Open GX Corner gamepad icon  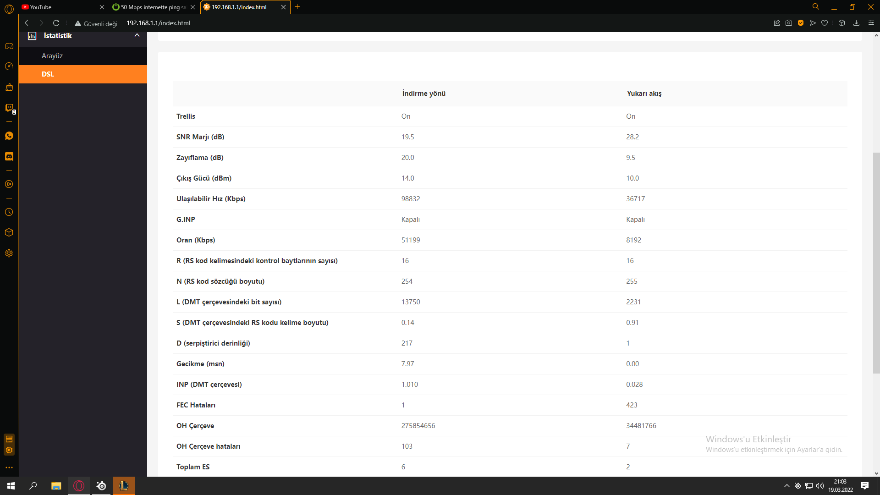pyautogui.click(x=9, y=46)
